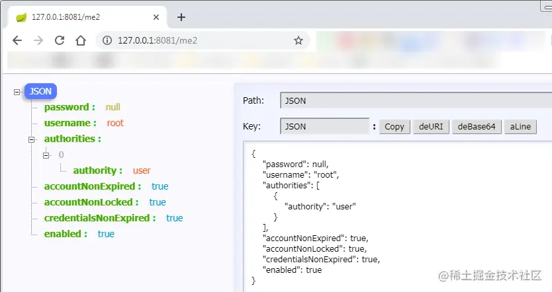
Task: Select the 127.0.0.1:8081/me2 tab
Action: coord(86,17)
